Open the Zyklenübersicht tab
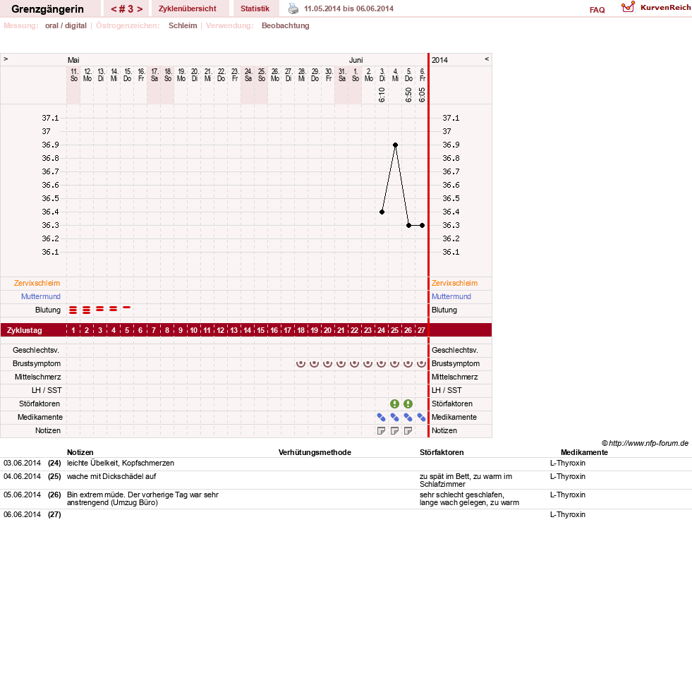692x697 pixels. [187, 8]
